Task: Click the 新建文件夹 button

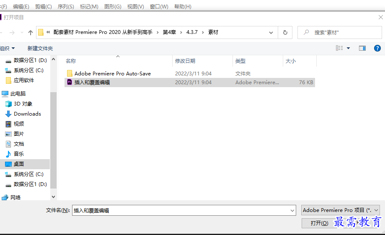Action: point(40,48)
